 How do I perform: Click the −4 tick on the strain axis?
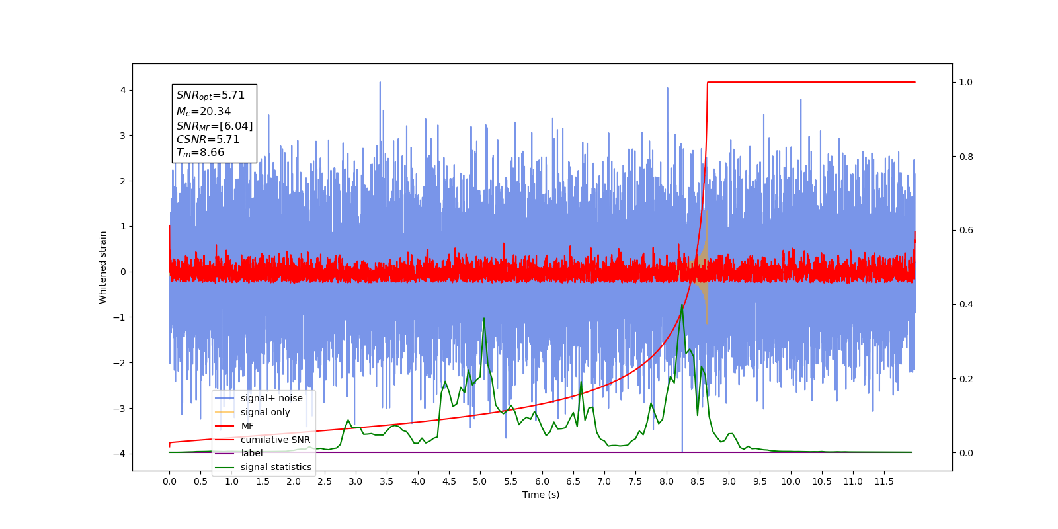(x=120, y=454)
